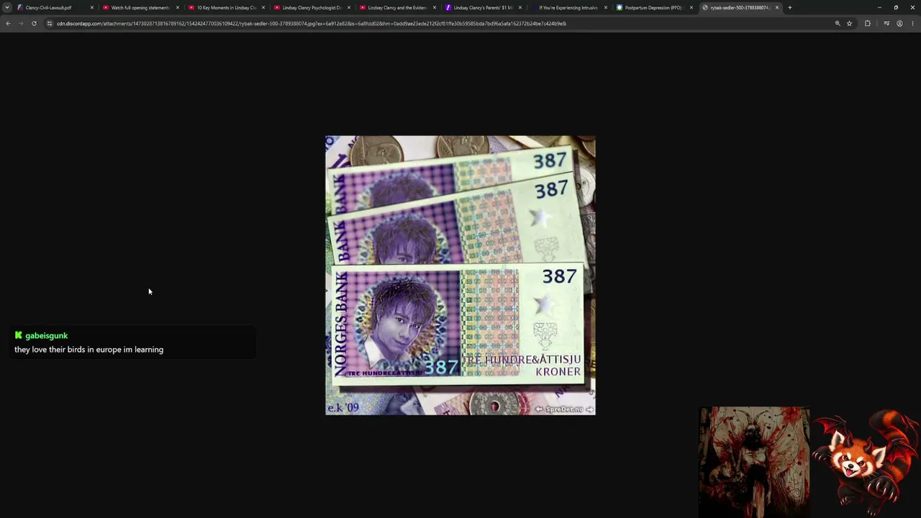Image resolution: width=921 pixels, height=518 pixels.
Task: Close the 10 Key Moments tab
Action: click(x=263, y=7)
